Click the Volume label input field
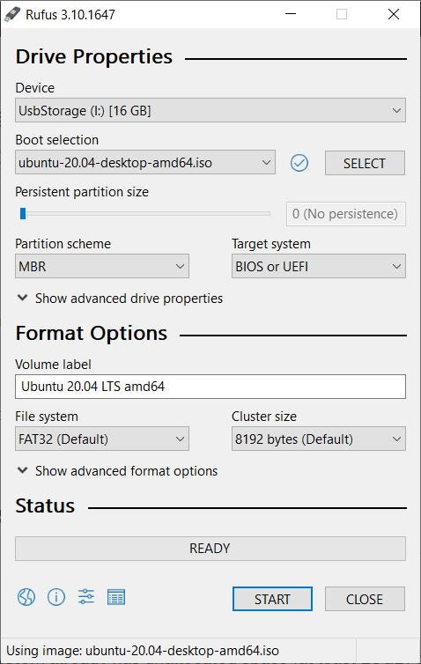This screenshot has width=421, height=664. click(x=210, y=387)
